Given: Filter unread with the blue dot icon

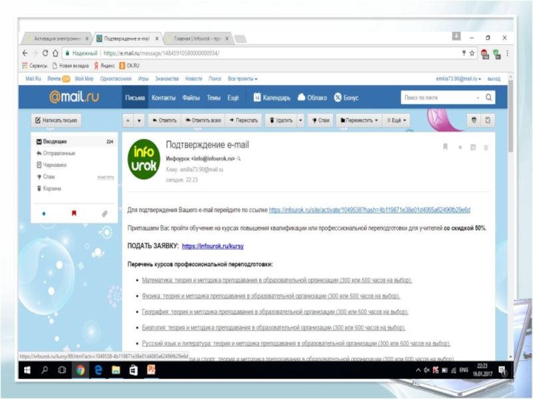Looking at the screenshot, I should [x=44, y=213].
